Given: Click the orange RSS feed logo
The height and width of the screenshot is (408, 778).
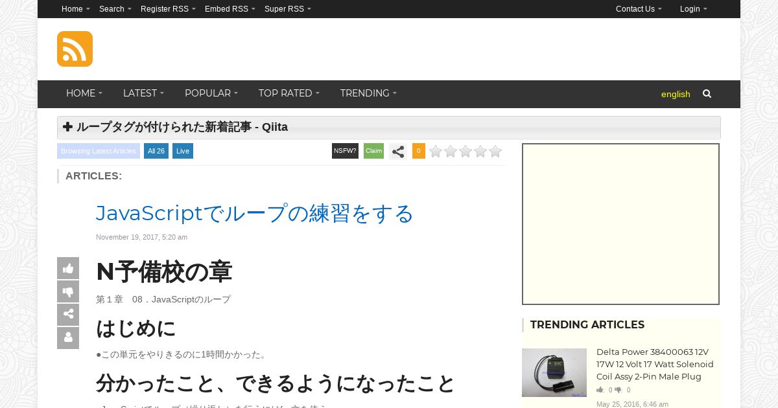Looking at the screenshot, I should (x=75, y=49).
